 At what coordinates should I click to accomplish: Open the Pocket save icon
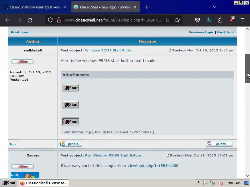coord(197,20)
